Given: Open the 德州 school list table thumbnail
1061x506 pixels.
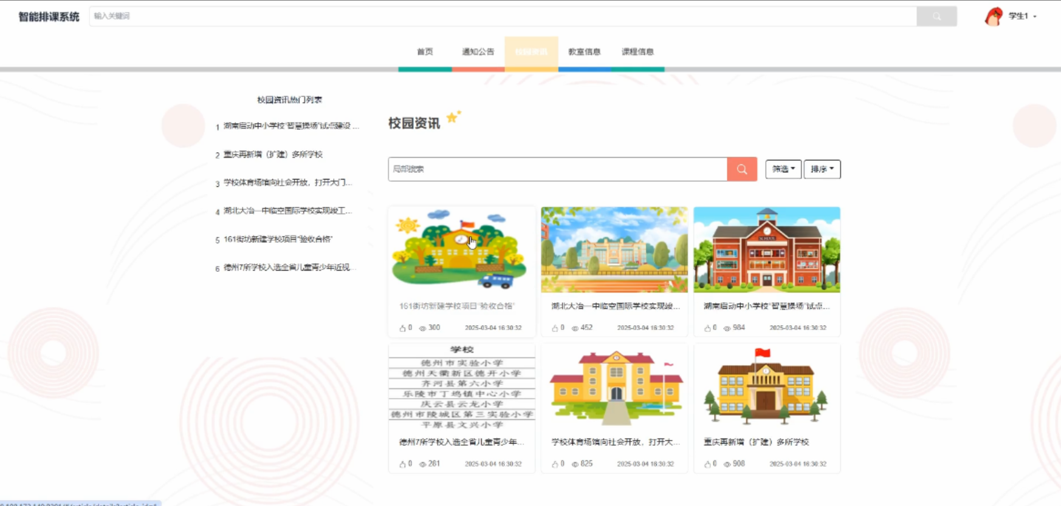Looking at the screenshot, I should click(x=462, y=386).
